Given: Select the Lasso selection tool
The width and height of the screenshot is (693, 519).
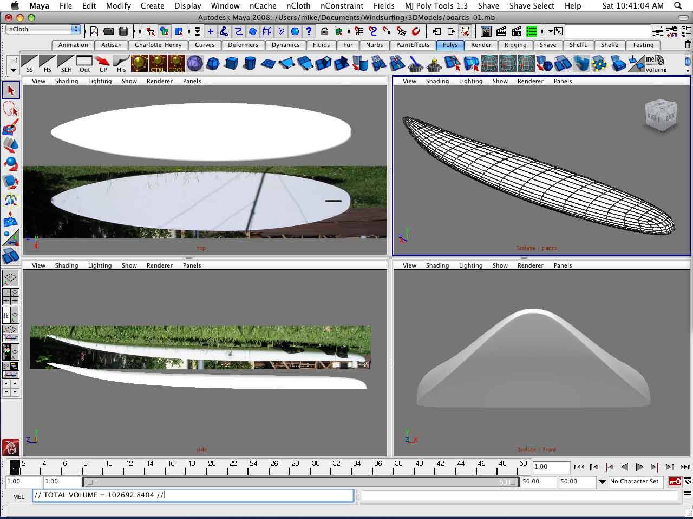Looking at the screenshot, I should click(10, 109).
